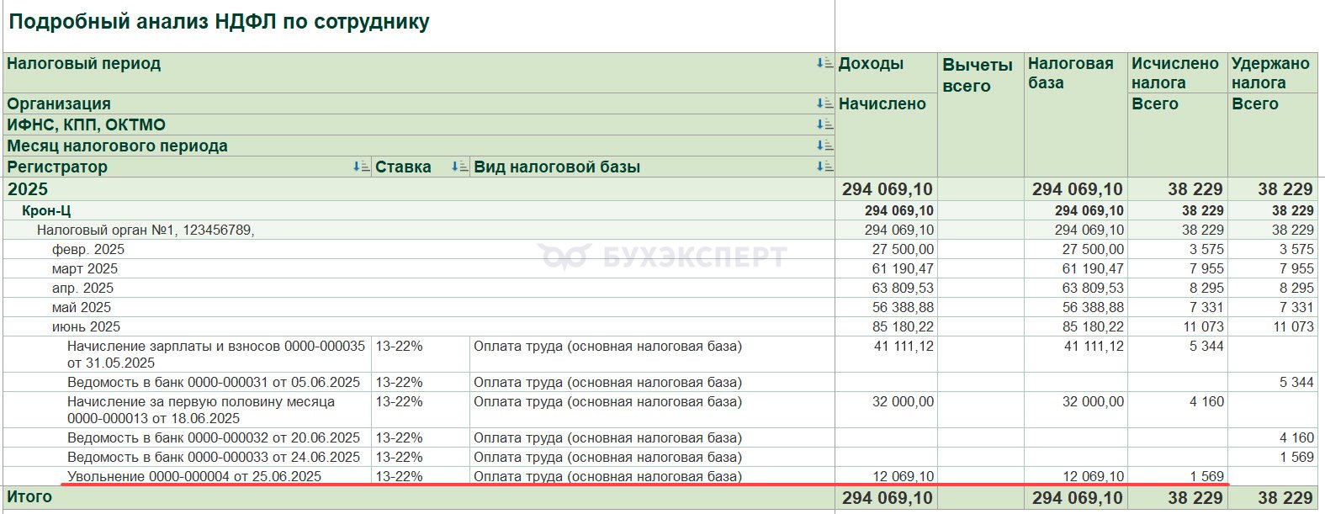Click calculated tax 4 160 of document 0000-000013
Image resolution: width=1325 pixels, height=514 pixels.
[x=1206, y=401]
